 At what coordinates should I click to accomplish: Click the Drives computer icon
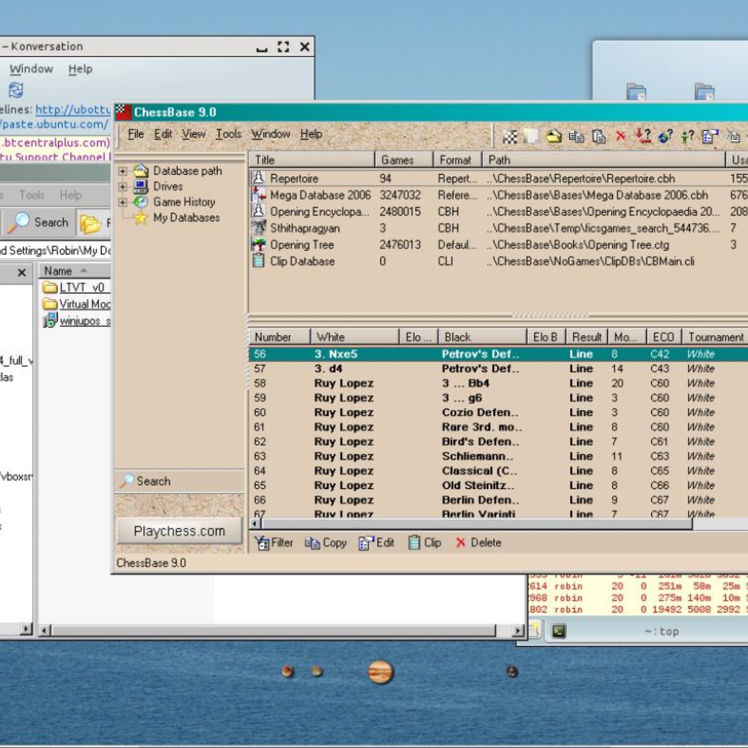click(x=141, y=186)
